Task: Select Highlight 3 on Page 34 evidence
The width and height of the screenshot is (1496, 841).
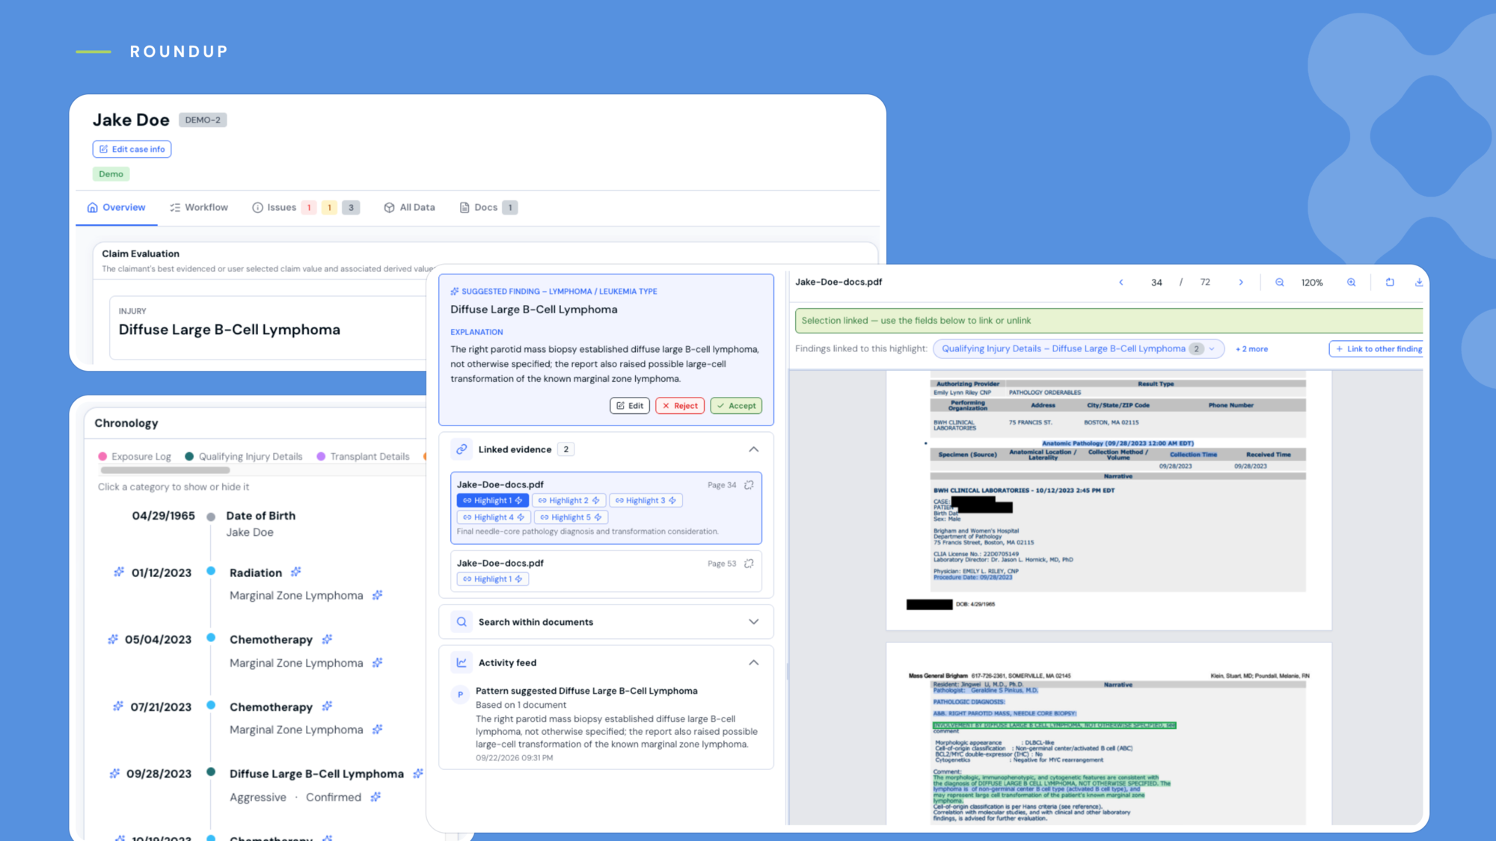Action: pos(646,501)
